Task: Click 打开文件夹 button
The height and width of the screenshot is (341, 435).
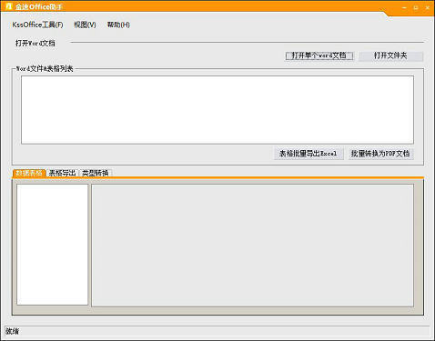Action: (x=390, y=55)
